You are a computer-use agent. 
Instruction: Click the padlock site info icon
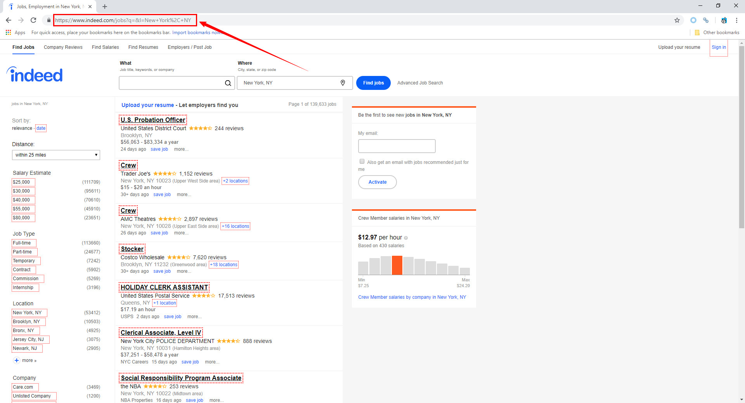[49, 20]
